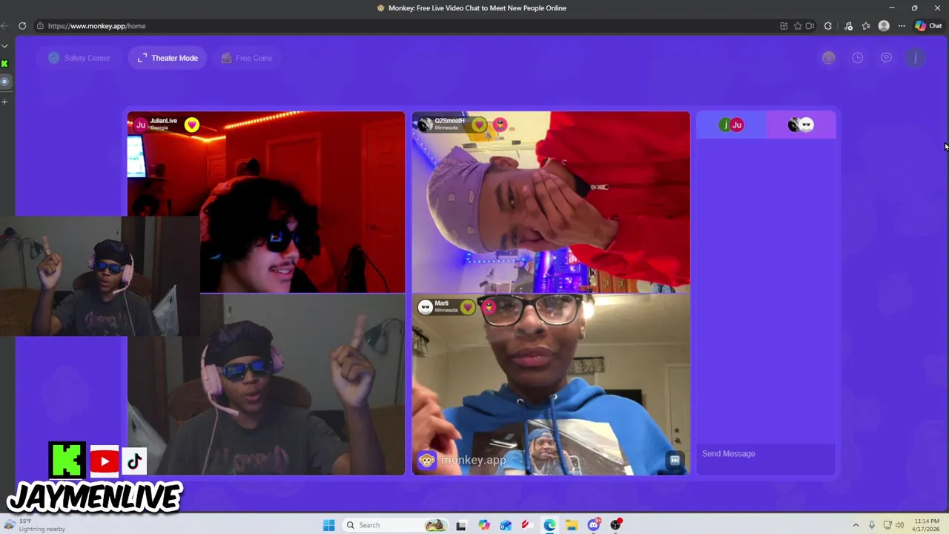
Task: Open the Free Coins offer
Action: click(247, 58)
